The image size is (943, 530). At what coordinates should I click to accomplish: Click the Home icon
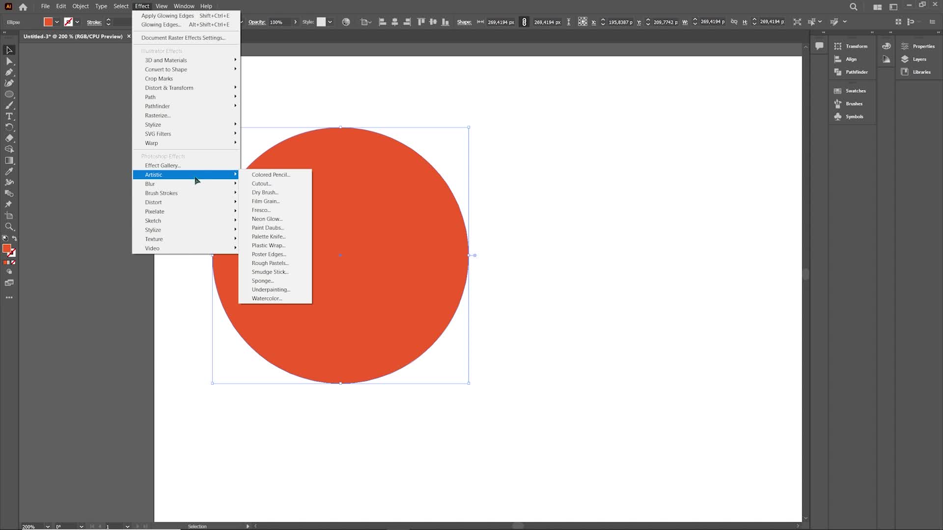click(23, 7)
